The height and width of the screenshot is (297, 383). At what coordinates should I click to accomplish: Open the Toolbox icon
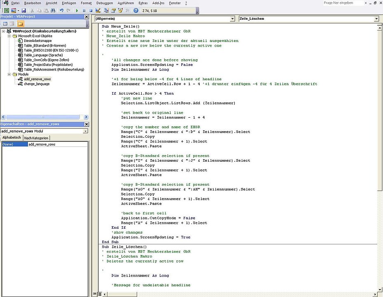(x=127, y=11)
